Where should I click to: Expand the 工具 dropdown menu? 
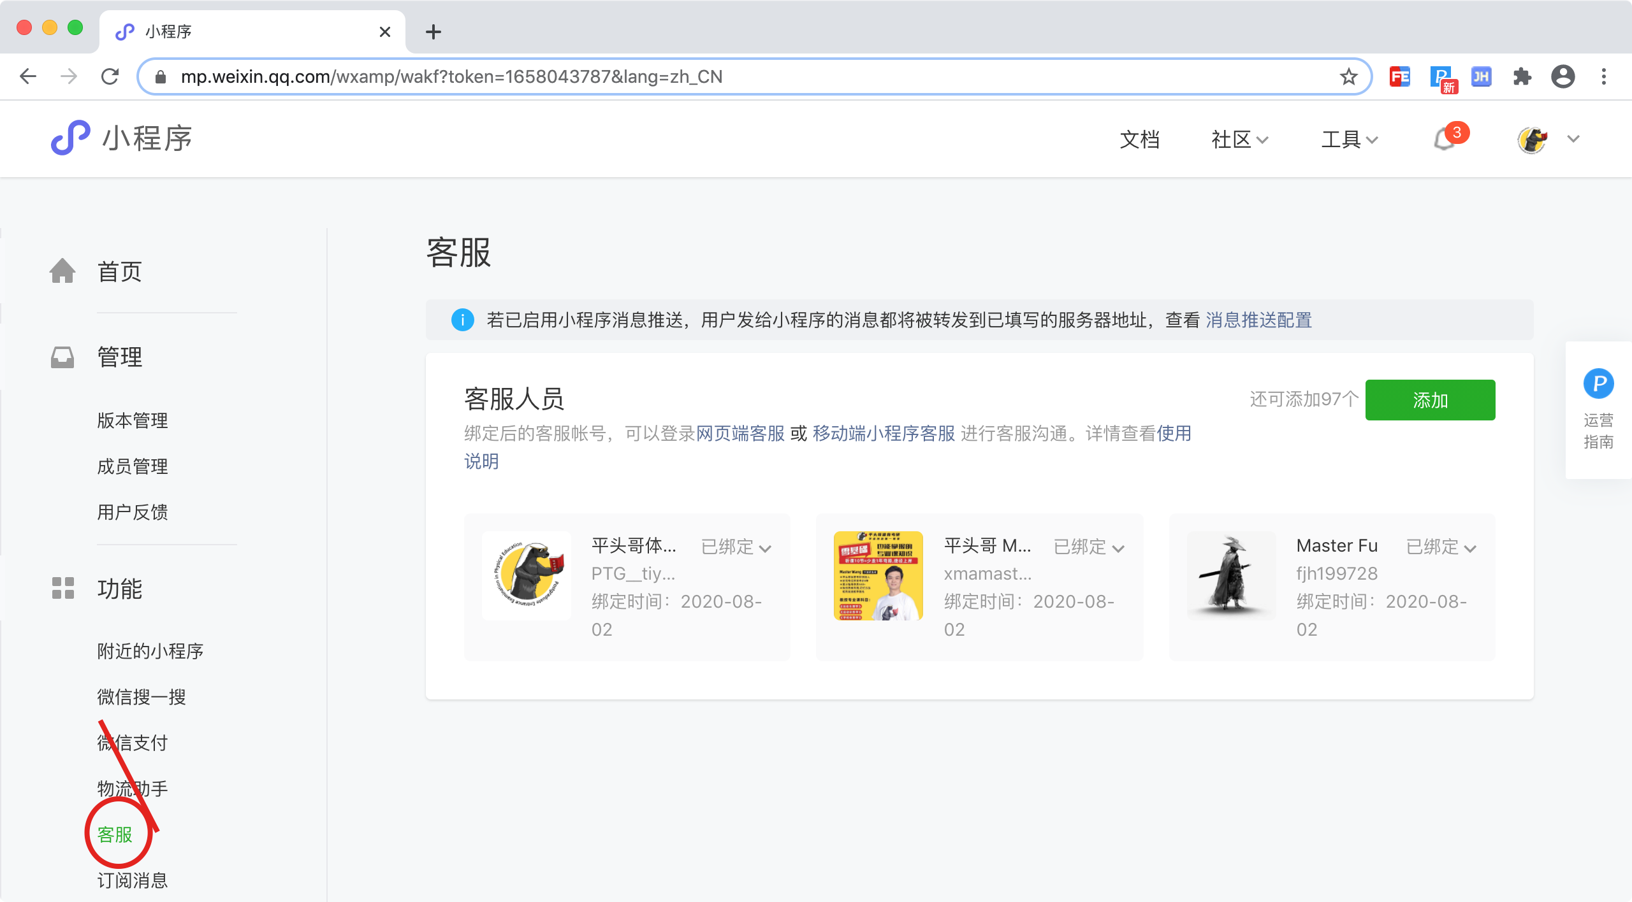[x=1349, y=140]
